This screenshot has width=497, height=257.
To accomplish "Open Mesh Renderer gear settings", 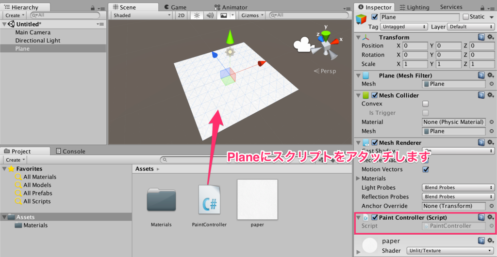I will (x=490, y=143).
